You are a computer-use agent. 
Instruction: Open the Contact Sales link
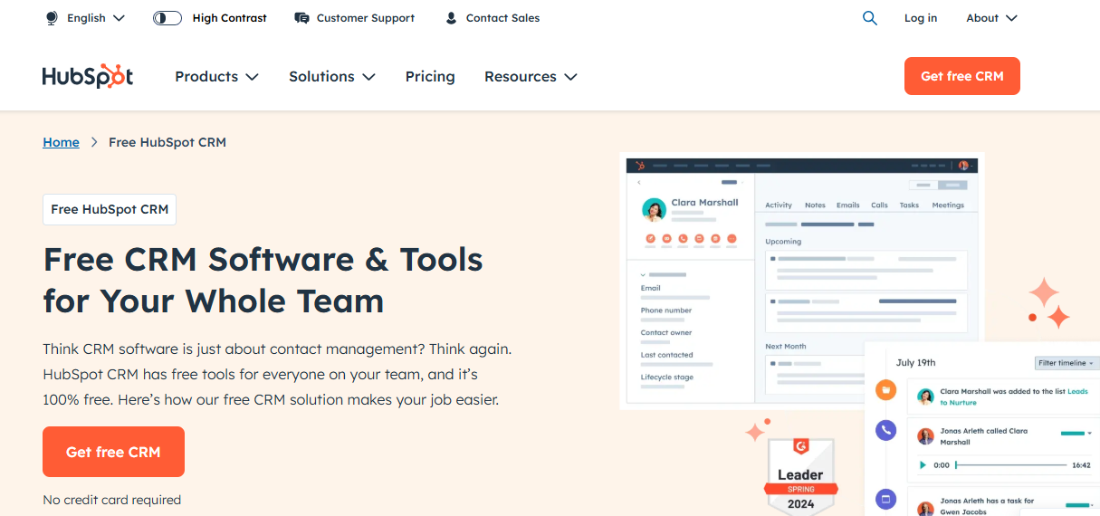502,18
